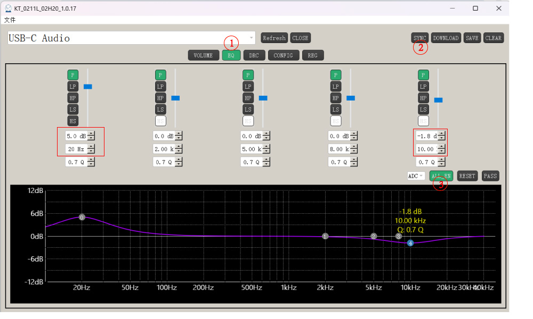This screenshot has width=533, height=319.
Task: Expand the ADC source dropdown
Action: click(416, 176)
